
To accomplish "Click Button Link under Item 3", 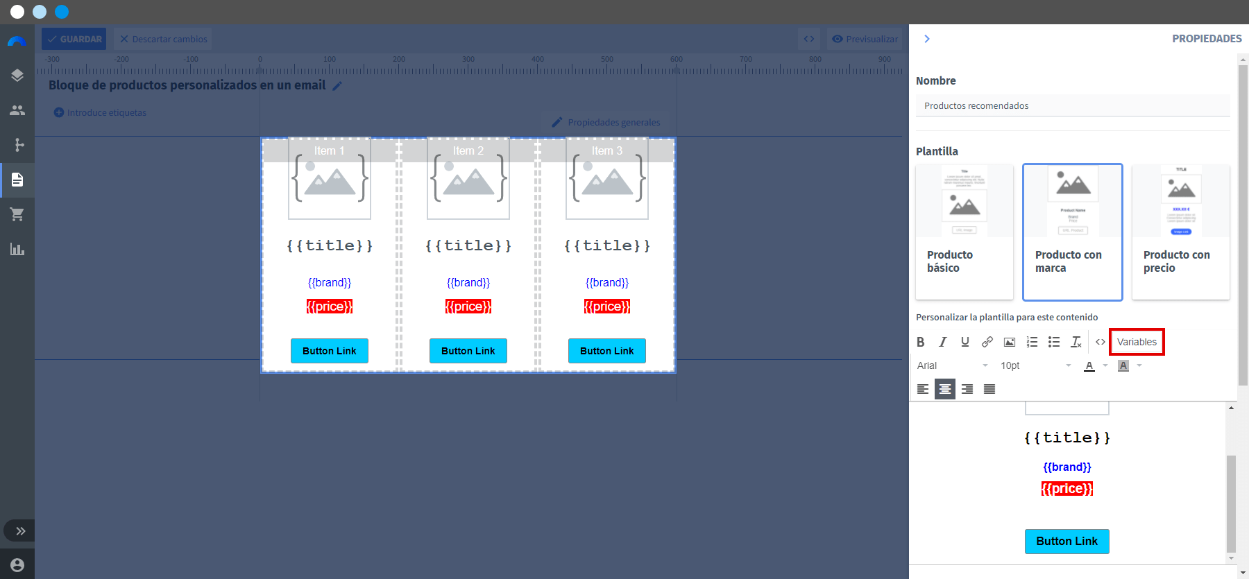I will tap(607, 351).
